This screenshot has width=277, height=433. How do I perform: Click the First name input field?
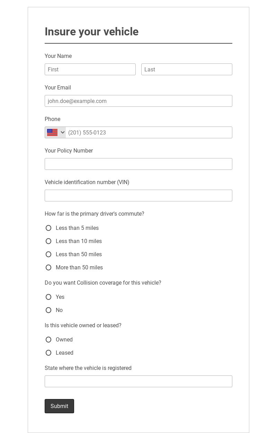90,69
